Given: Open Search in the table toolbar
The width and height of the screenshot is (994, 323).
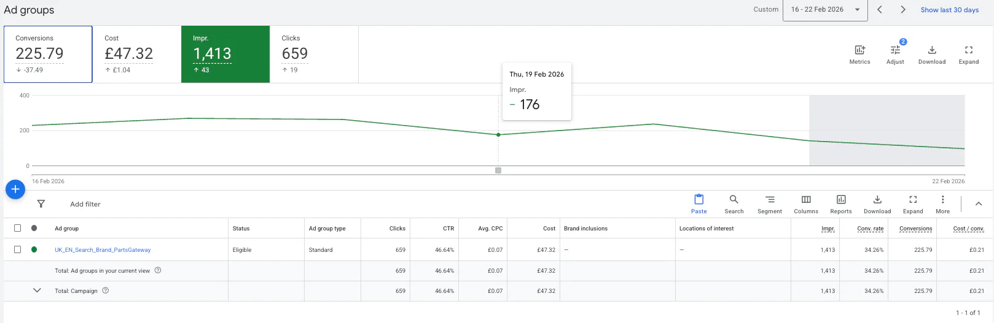Looking at the screenshot, I should click(734, 204).
